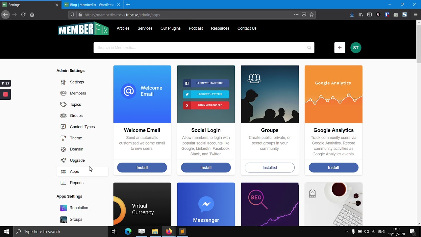Open the Articles menu item

123,28
